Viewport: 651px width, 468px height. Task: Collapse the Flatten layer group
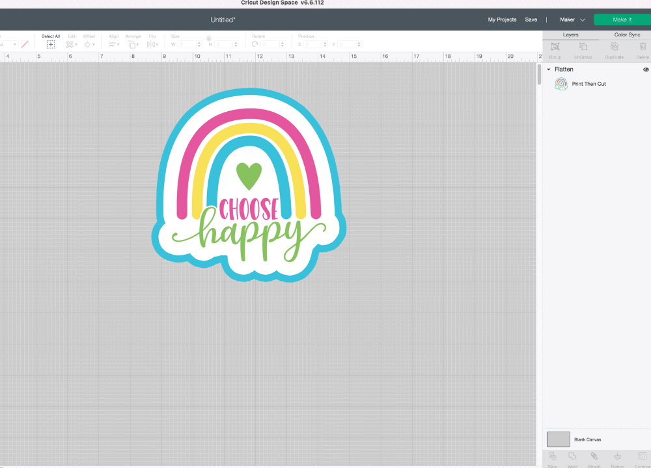pyautogui.click(x=548, y=70)
